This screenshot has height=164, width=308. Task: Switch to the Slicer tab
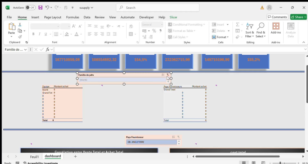pyautogui.click(x=173, y=17)
